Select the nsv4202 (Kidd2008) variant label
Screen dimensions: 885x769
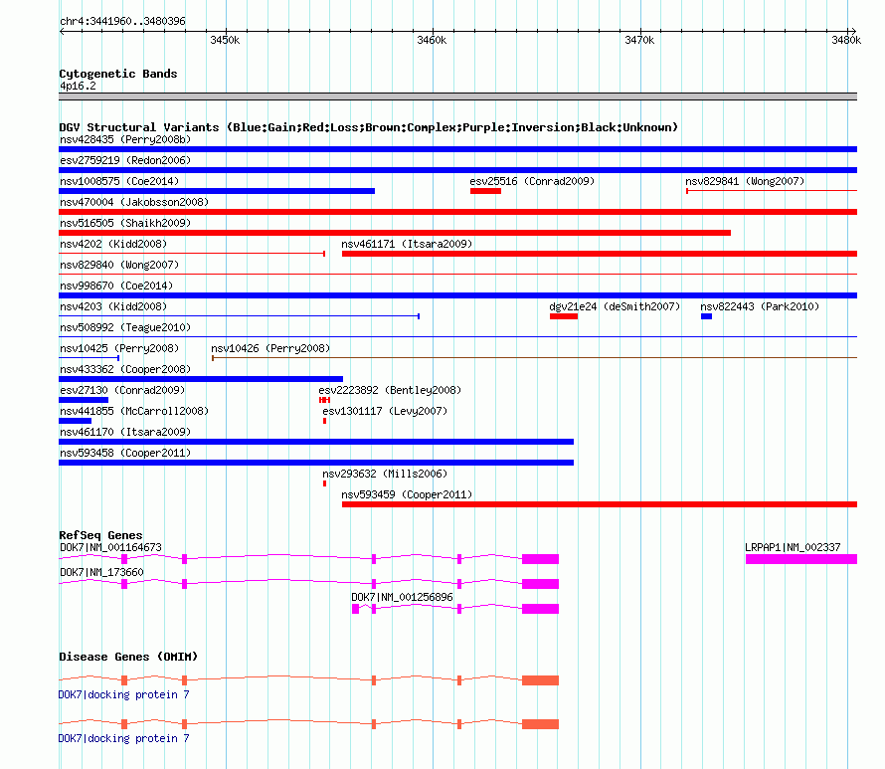(x=113, y=244)
